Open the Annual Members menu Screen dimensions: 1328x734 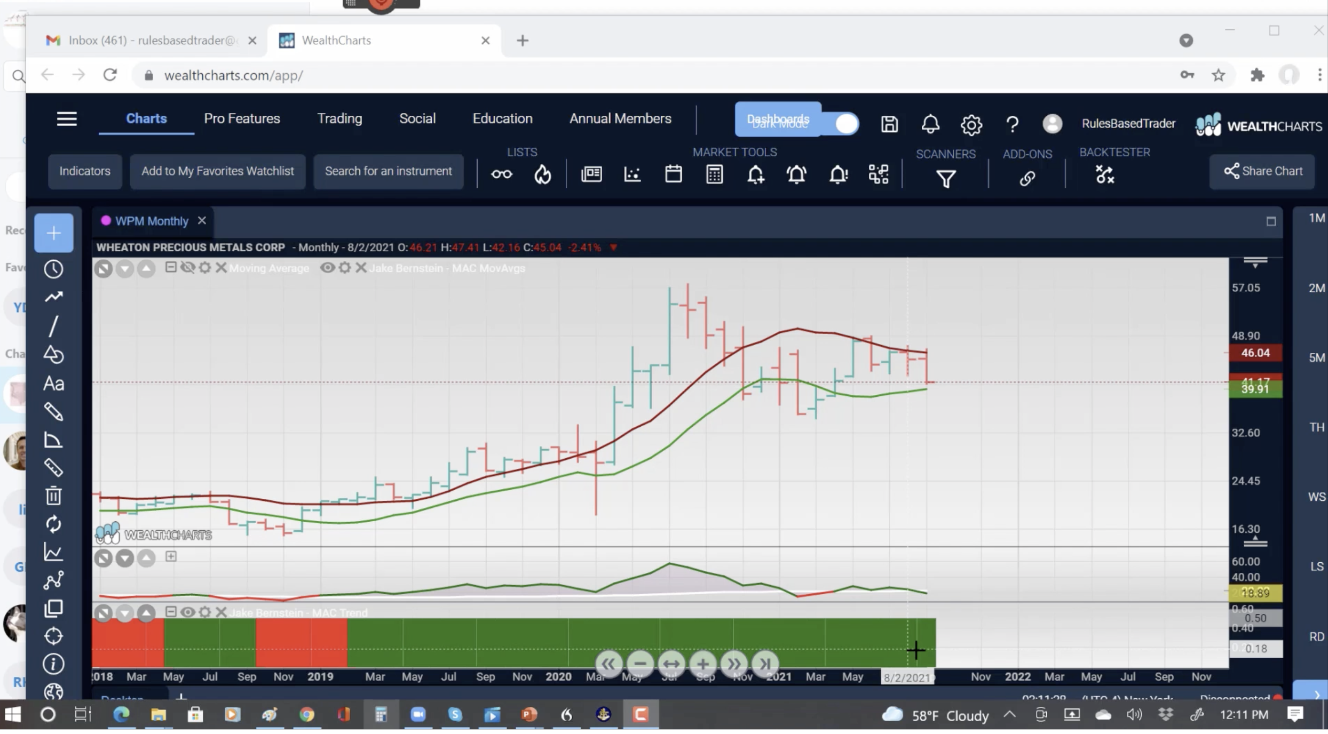(620, 118)
